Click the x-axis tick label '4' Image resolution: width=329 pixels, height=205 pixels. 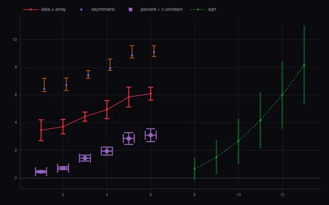(x=107, y=195)
